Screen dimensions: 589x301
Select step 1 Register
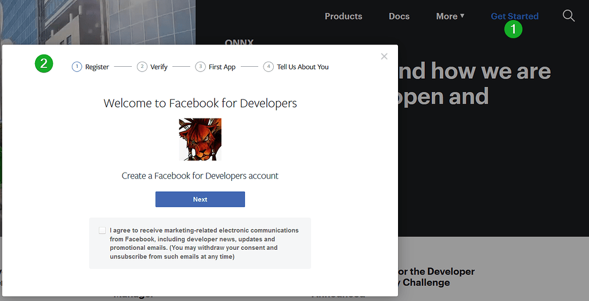click(90, 67)
